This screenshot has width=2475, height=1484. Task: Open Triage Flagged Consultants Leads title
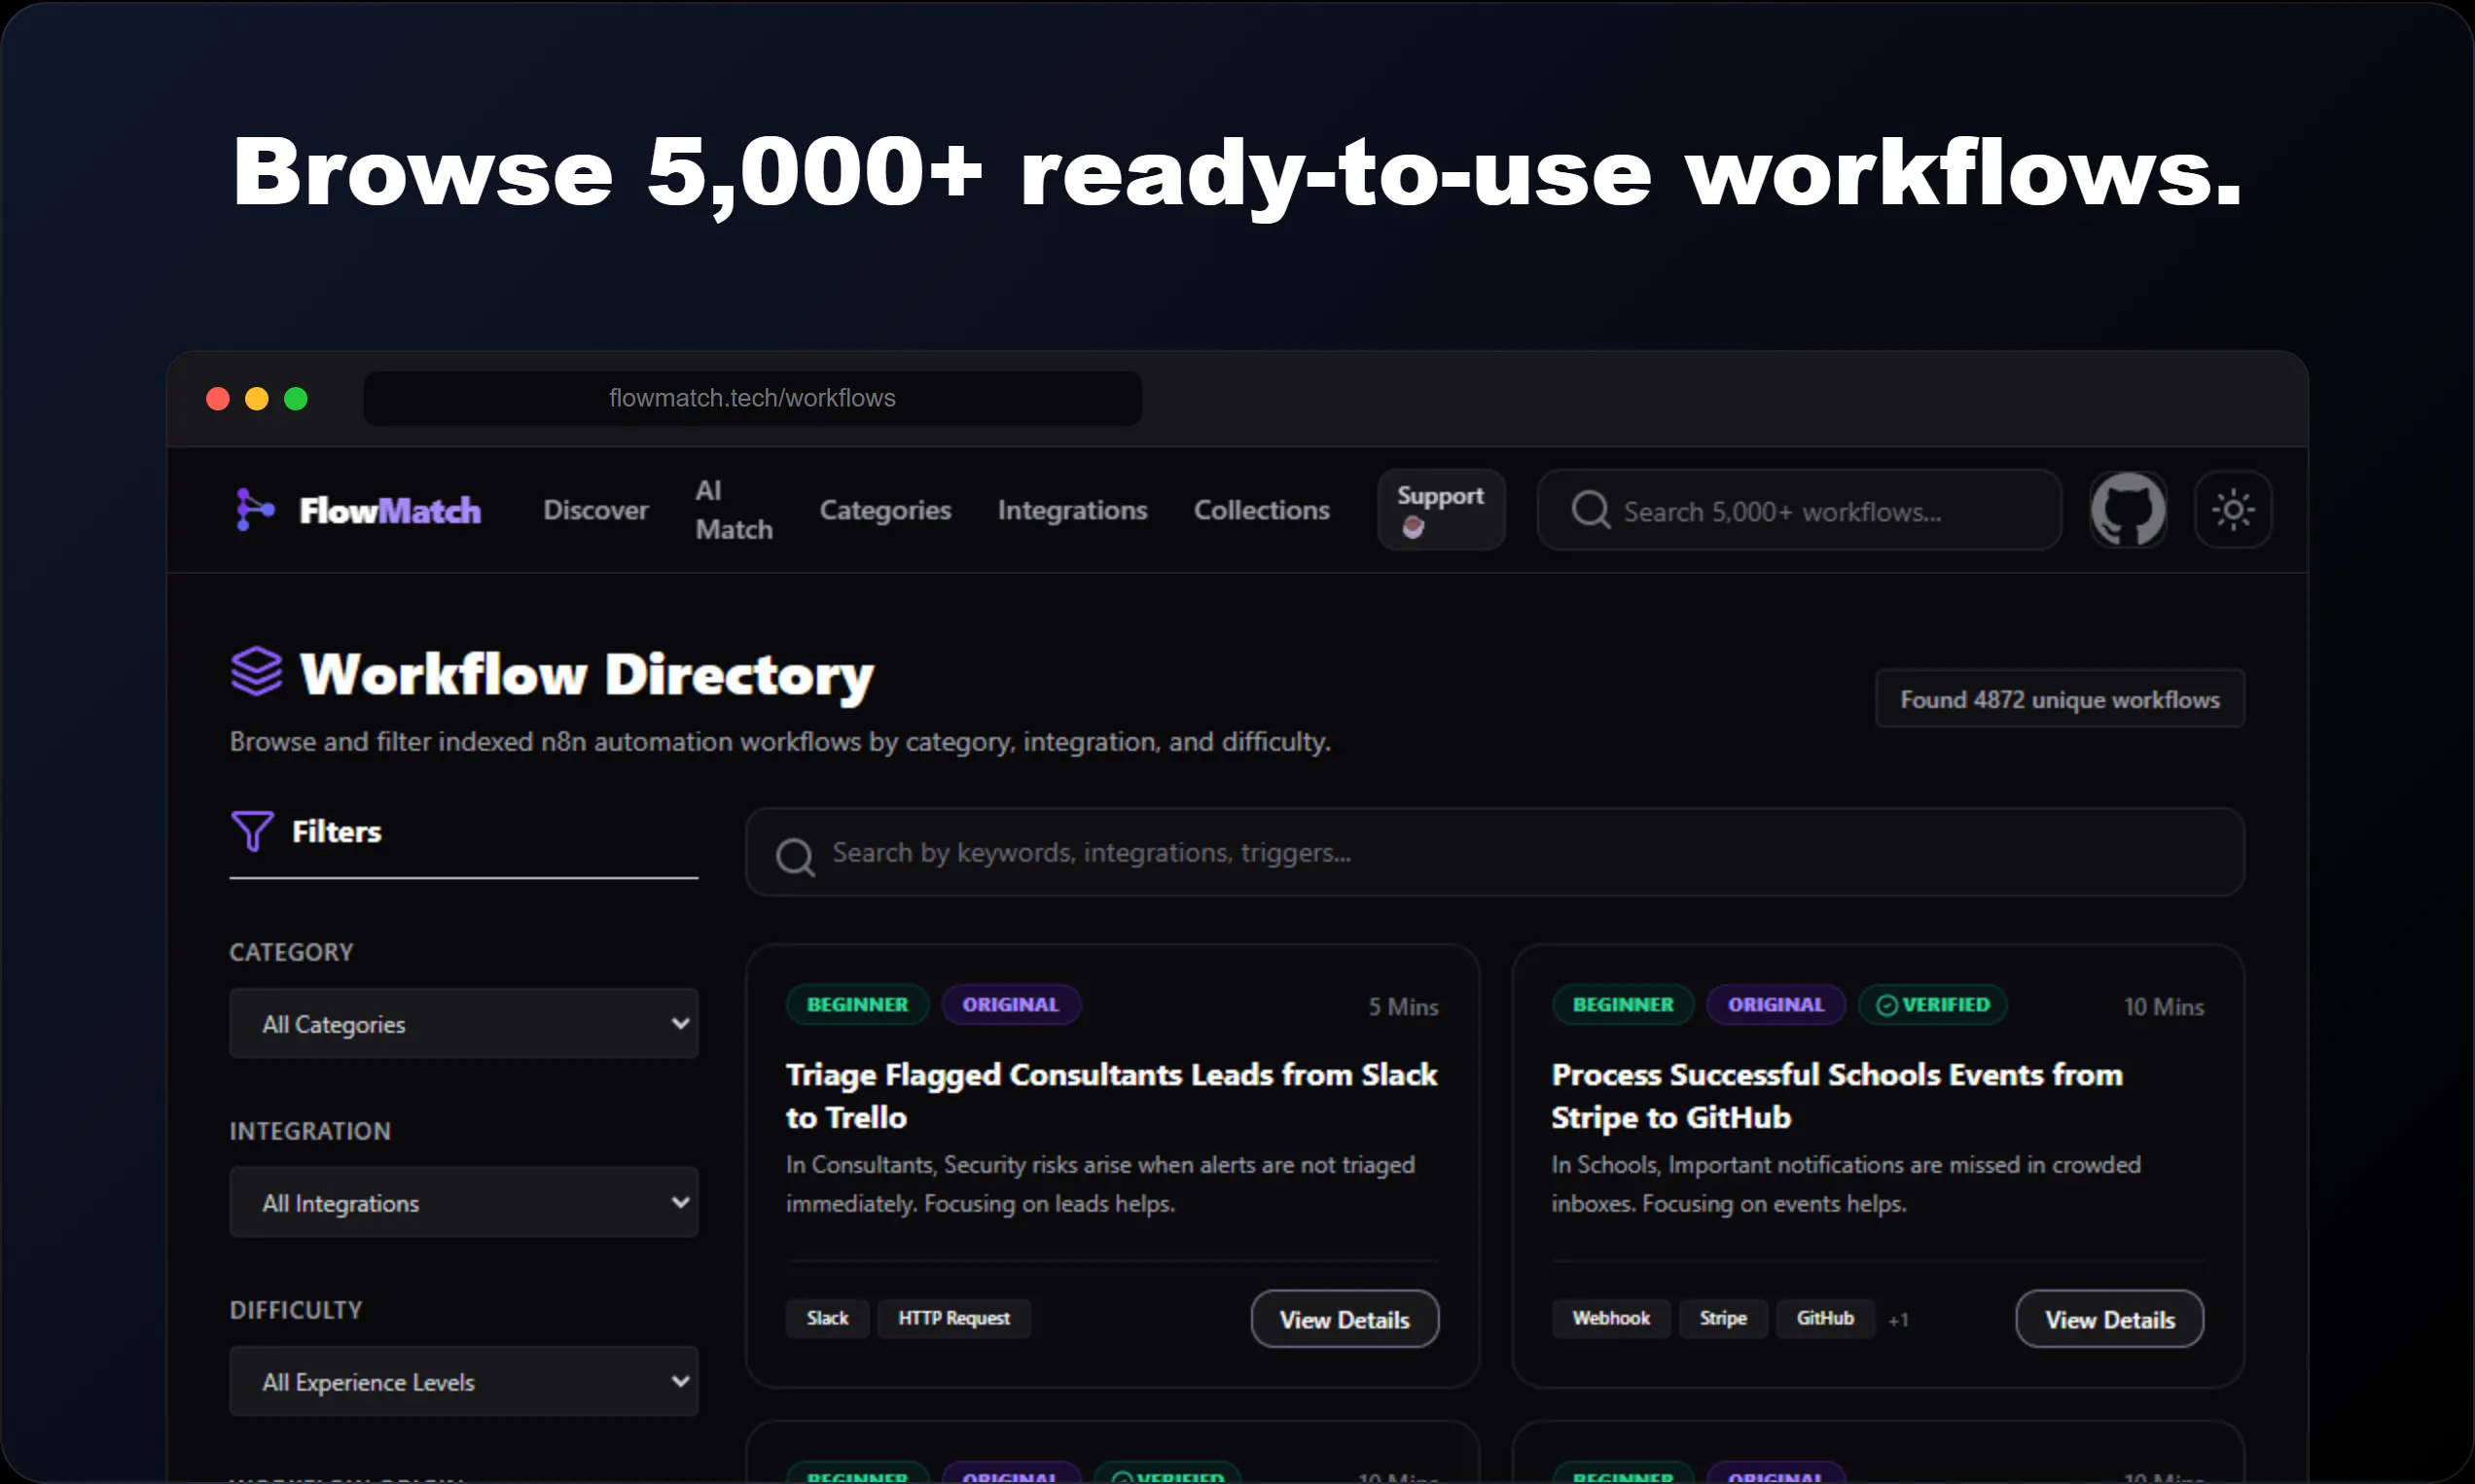pos(1111,1096)
